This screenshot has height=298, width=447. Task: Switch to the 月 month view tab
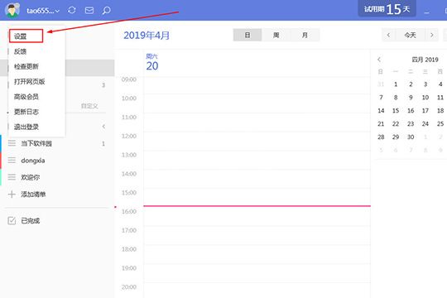(305, 35)
